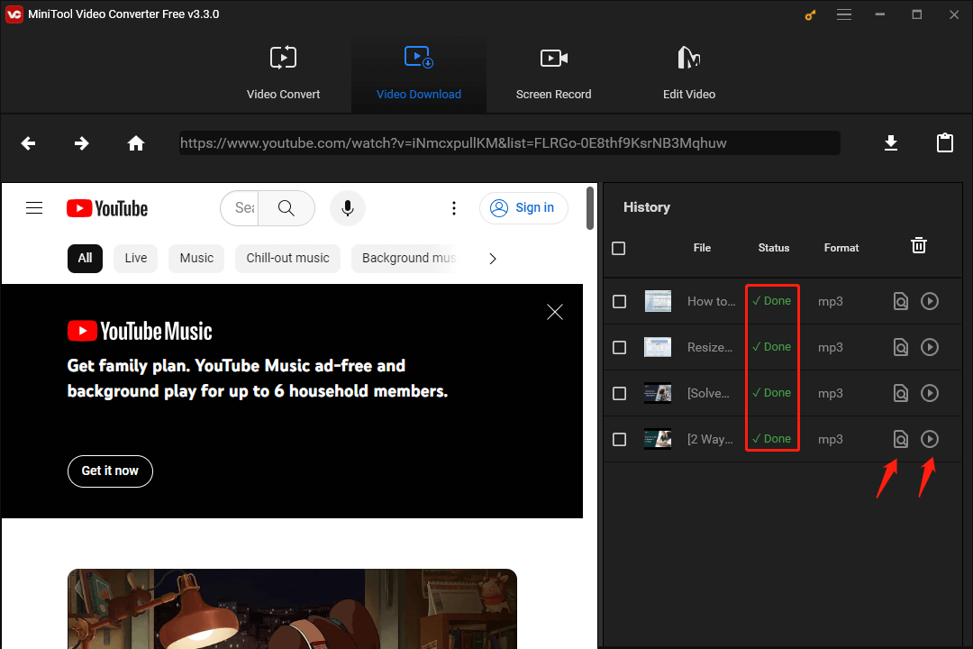
Task: Play the 'Resize...' downloaded file
Action: (930, 347)
